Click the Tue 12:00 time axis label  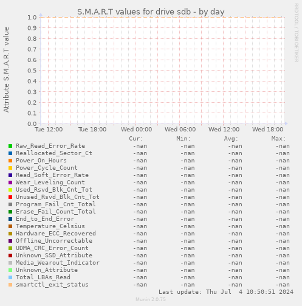click(x=49, y=130)
